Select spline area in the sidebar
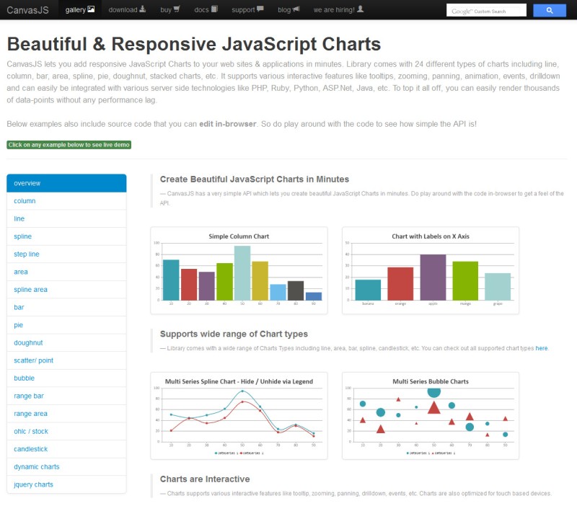Viewport: 577px width, 506px height. click(66, 290)
